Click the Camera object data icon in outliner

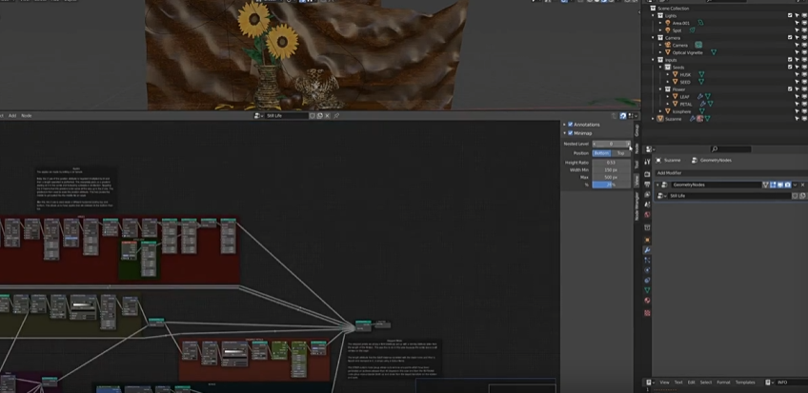click(x=697, y=45)
